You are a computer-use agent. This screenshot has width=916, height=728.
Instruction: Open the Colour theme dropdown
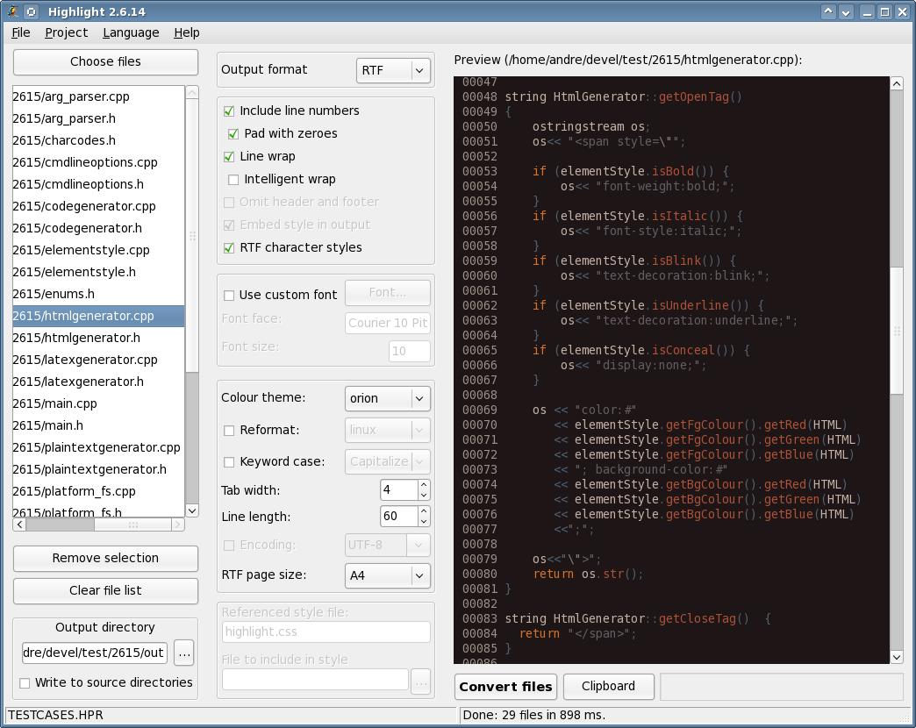pyautogui.click(x=387, y=398)
